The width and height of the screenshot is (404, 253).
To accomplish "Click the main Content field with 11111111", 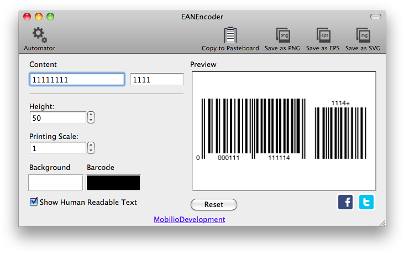I will pos(77,80).
